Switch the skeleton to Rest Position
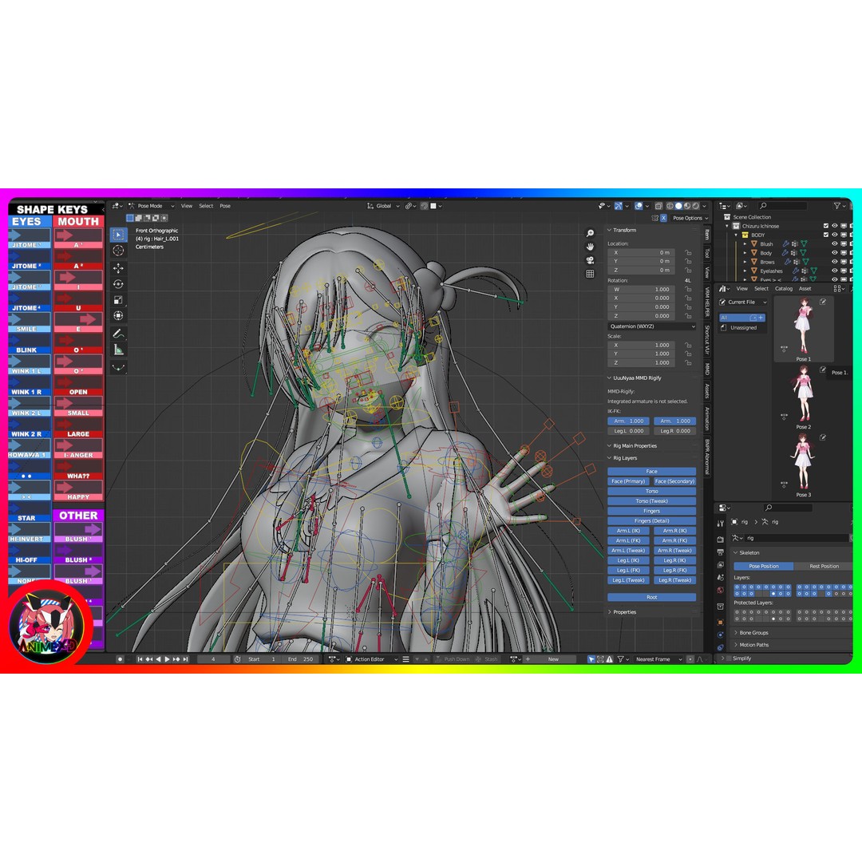This screenshot has height=862, width=862. coord(824,566)
